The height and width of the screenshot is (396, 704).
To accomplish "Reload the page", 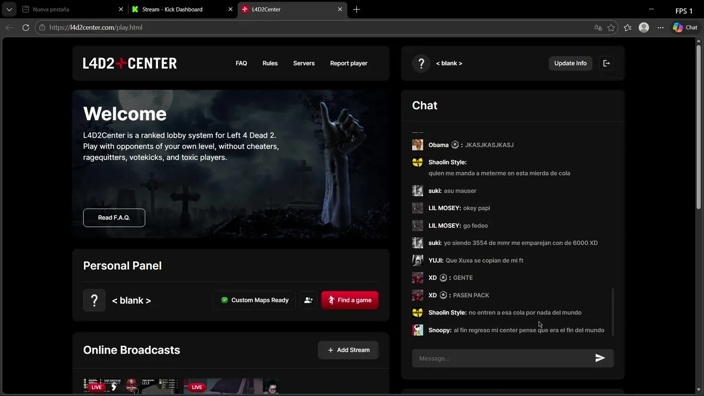I will (25, 28).
